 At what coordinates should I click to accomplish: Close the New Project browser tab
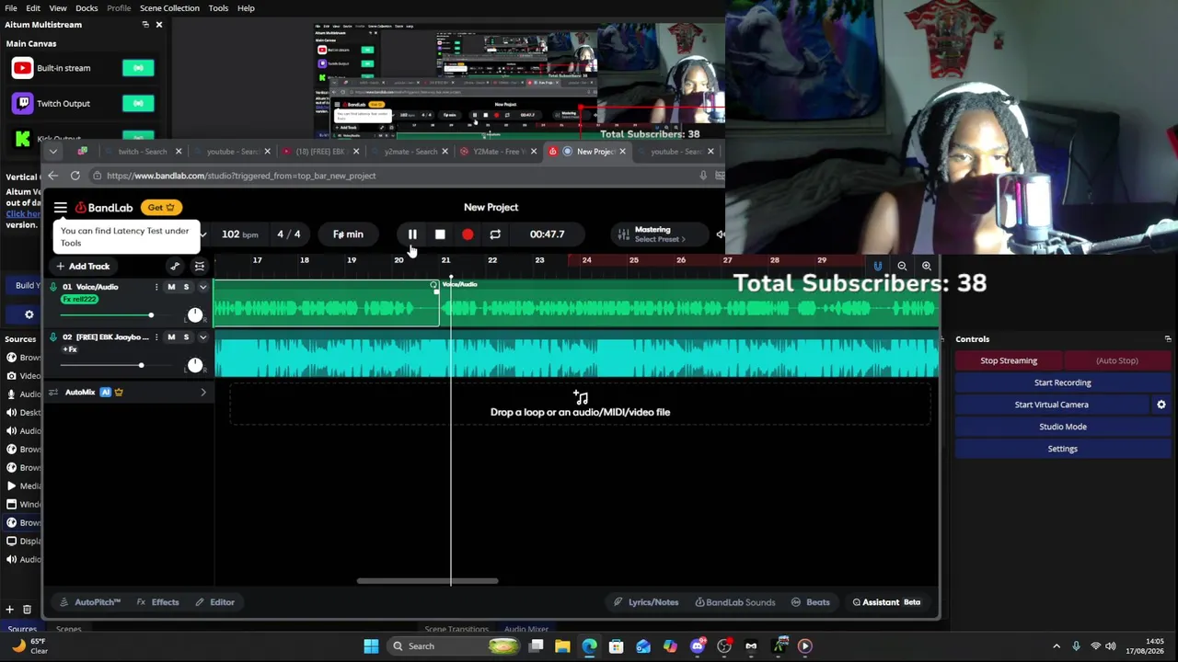coord(622,152)
